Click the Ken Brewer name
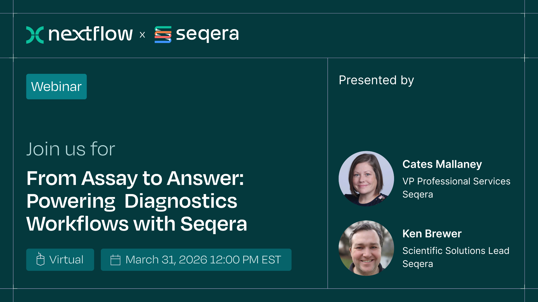Screen dimensions: 538x302 432,234
